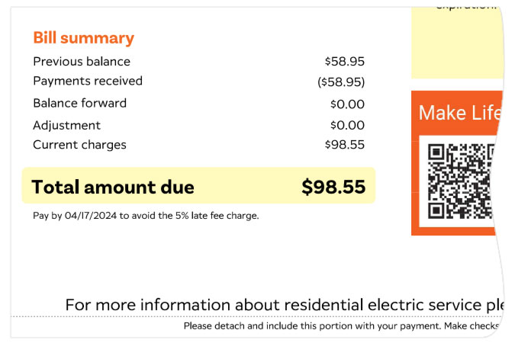Select the Bill summary heading
Screen dimensions: 515x343
pyautogui.click(x=83, y=38)
